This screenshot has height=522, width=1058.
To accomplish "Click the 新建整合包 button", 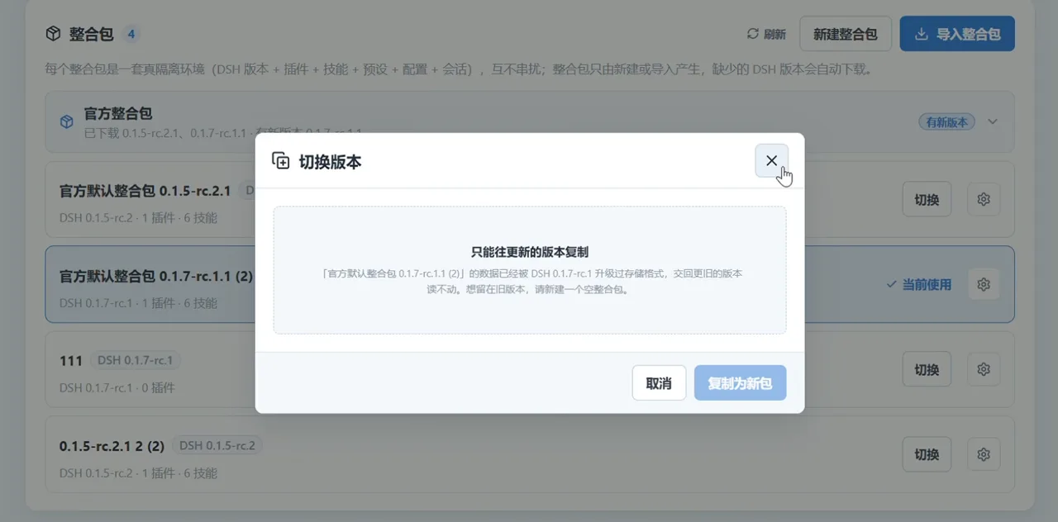I will (845, 34).
